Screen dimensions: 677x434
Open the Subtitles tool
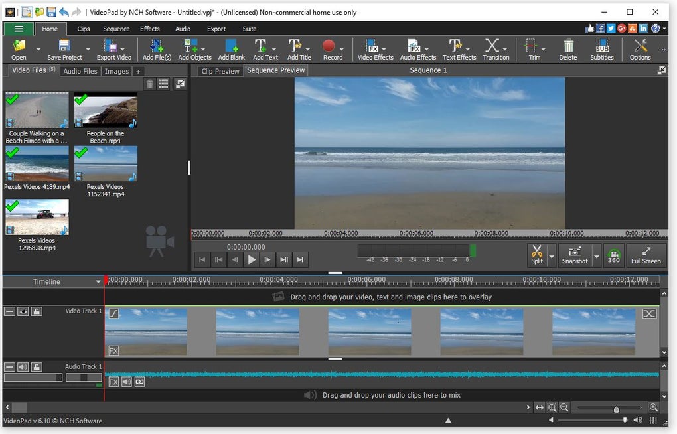point(602,48)
